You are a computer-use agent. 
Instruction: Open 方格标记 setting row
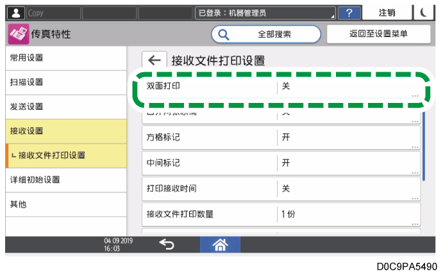point(281,137)
